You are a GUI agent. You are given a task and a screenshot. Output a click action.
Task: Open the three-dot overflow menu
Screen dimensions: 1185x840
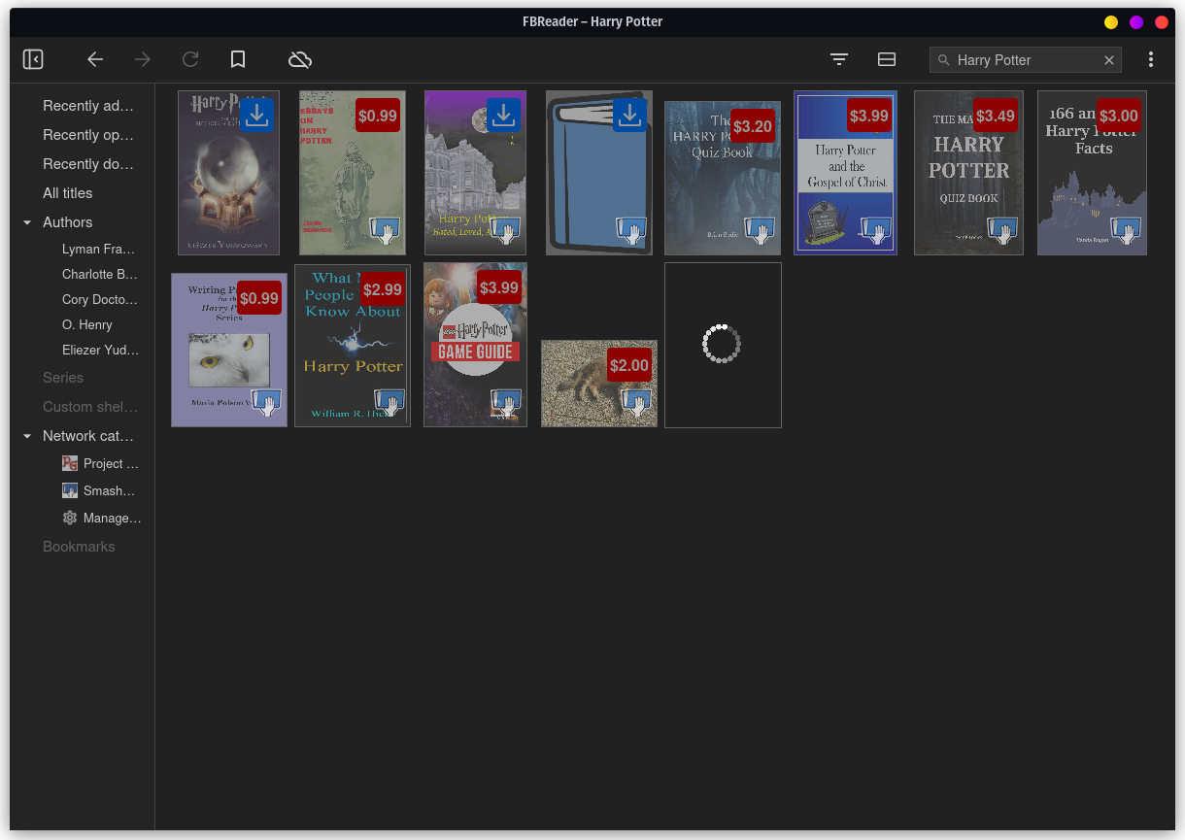click(x=1151, y=59)
